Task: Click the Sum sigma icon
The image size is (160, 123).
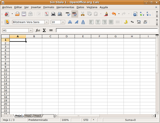Action: tap(44, 30)
